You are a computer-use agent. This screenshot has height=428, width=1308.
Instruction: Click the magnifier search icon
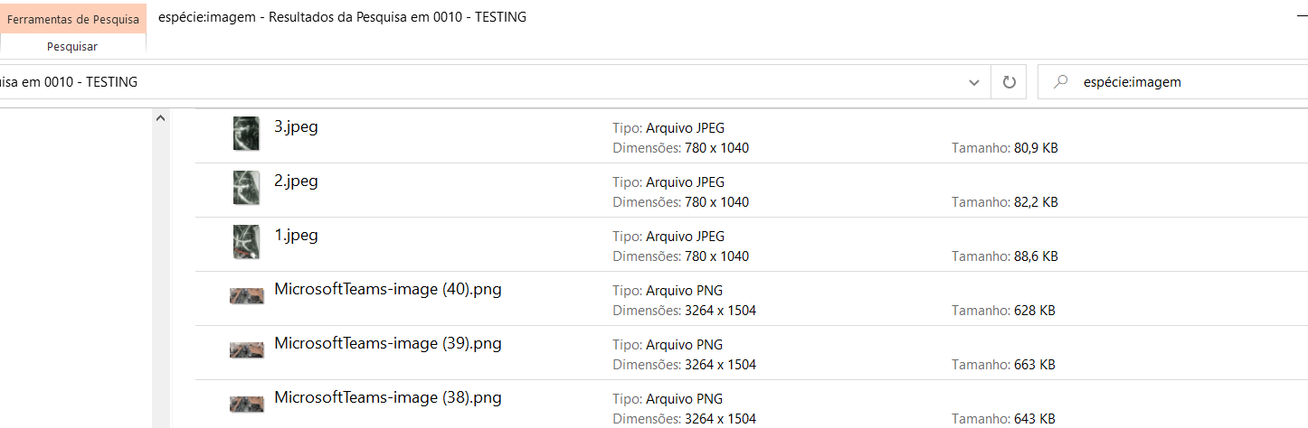tap(1060, 82)
